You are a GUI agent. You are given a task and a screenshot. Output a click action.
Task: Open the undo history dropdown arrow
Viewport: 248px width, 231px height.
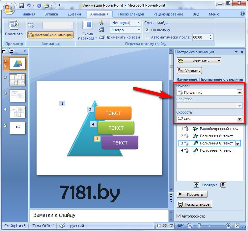33,6
